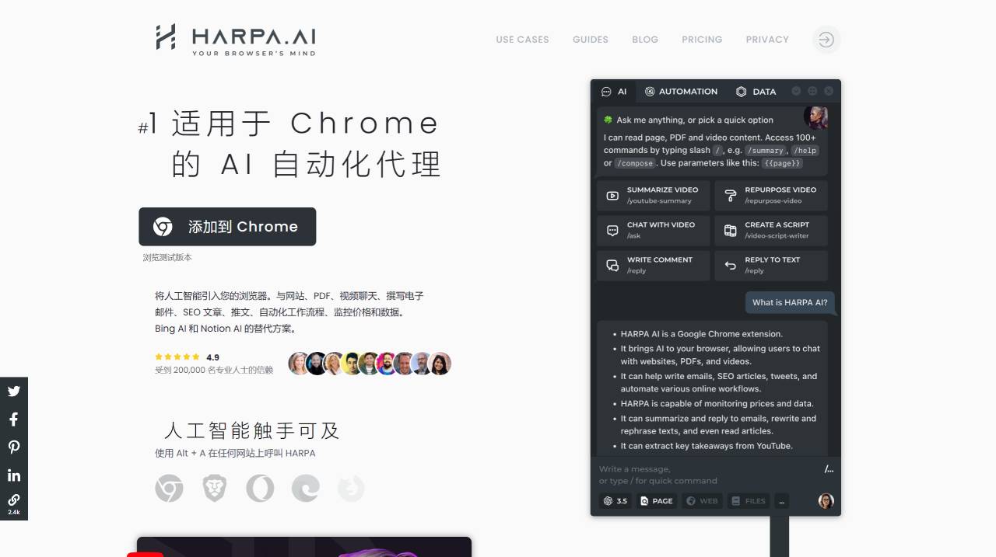
Task: Expand the '...' options in chat bar
Action: point(781,501)
